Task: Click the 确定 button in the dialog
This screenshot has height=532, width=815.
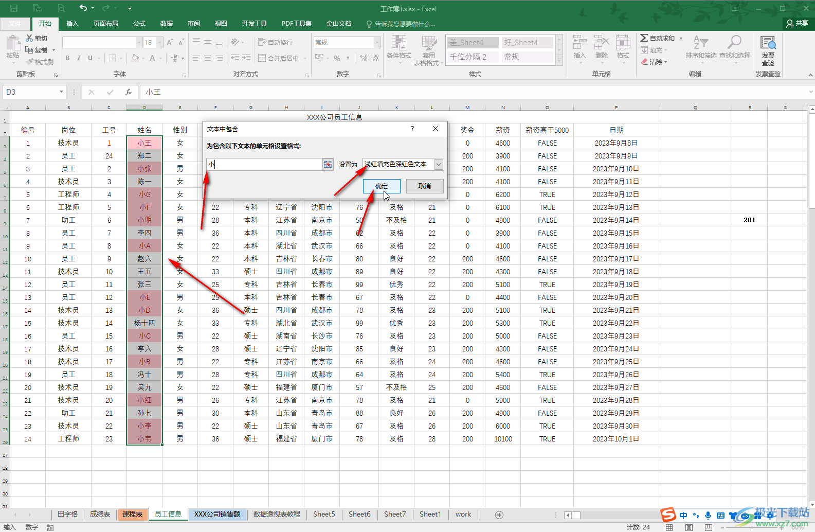Action: [382, 186]
